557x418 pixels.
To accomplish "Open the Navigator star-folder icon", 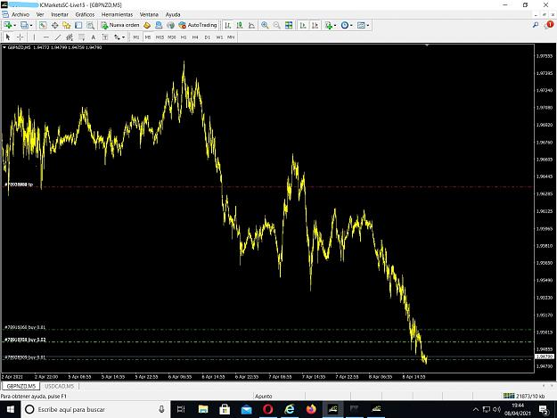I will click(x=67, y=25).
